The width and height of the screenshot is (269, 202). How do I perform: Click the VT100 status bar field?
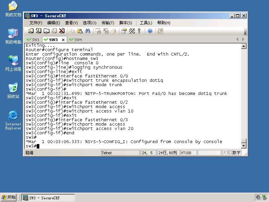click(189, 153)
